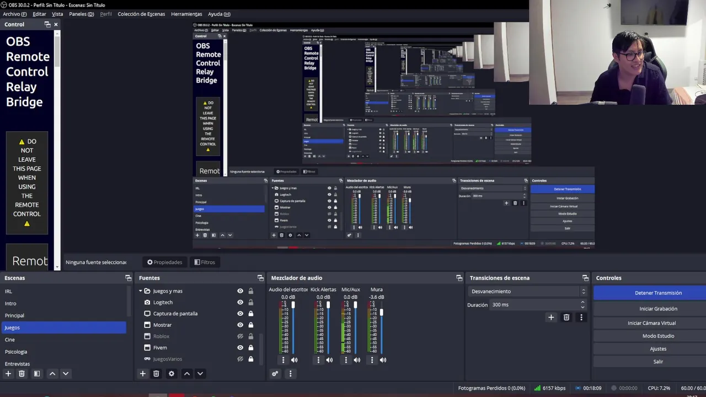Mute the Audio del escritorio channel
This screenshot has width=706, height=397.
(295, 360)
